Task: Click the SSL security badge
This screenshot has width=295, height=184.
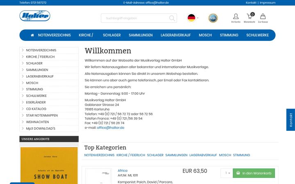Action: coord(213,18)
